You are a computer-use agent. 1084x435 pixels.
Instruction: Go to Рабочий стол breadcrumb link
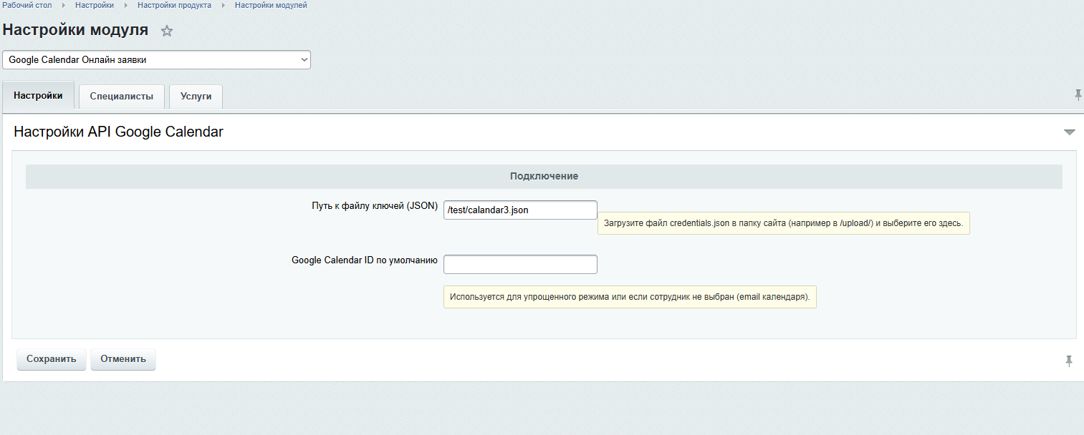point(27,6)
